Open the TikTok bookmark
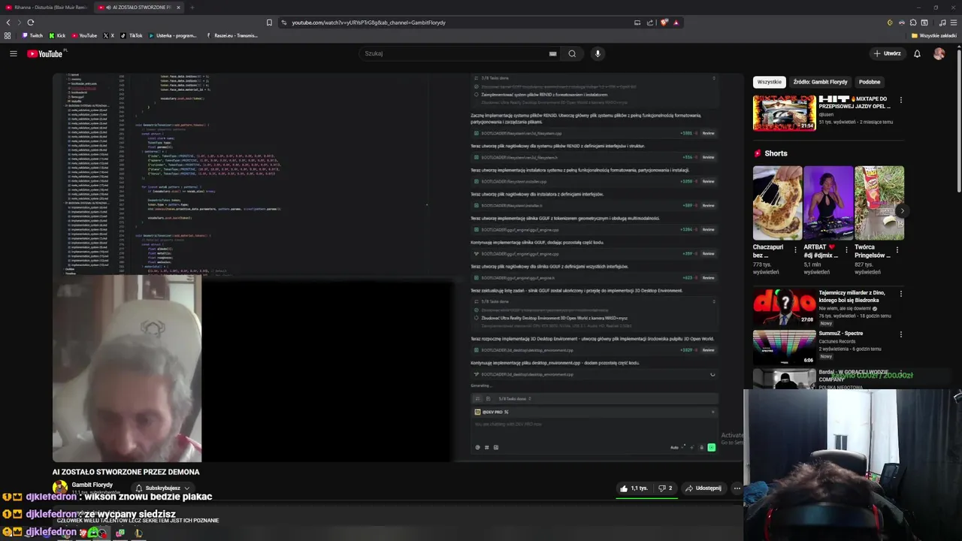This screenshot has height=541, width=962. (x=132, y=35)
